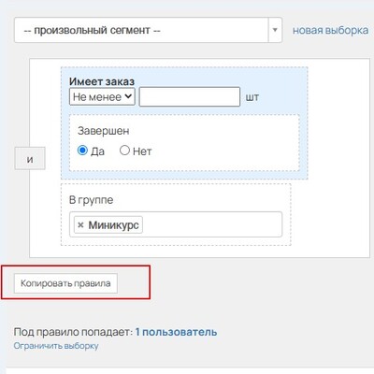Open the новая выборка link
374x374 pixels.
pyautogui.click(x=330, y=30)
